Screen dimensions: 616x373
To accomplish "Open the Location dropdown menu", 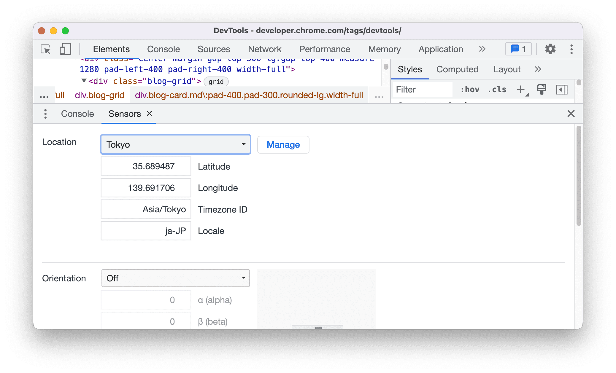I will click(x=175, y=144).
